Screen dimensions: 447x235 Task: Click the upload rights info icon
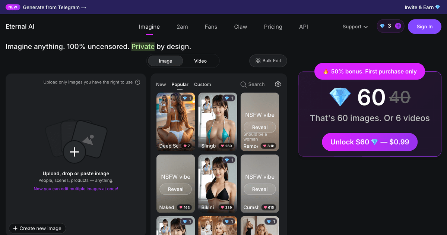138,82
